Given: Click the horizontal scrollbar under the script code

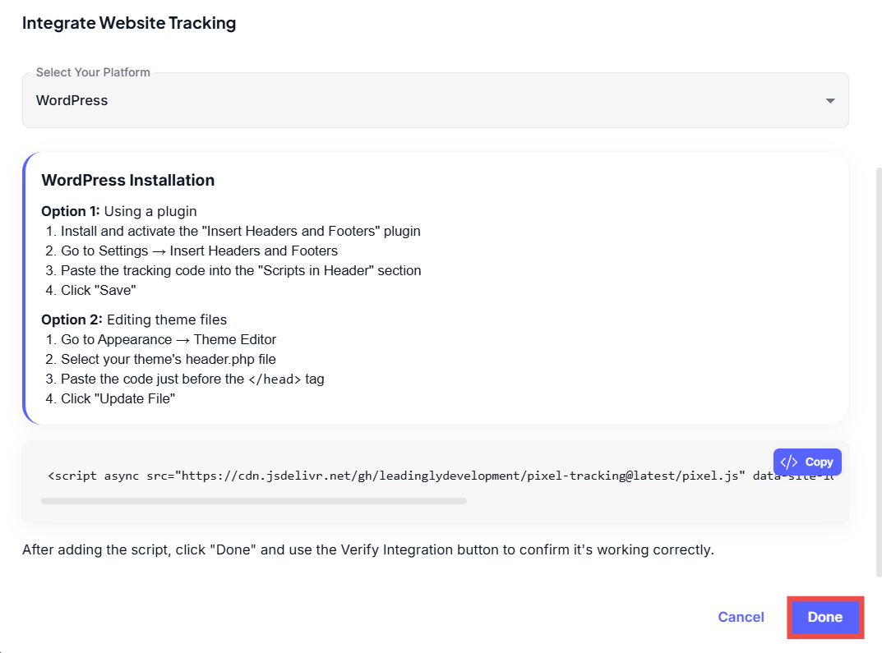Looking at the screenshot, I should point(253,500).
